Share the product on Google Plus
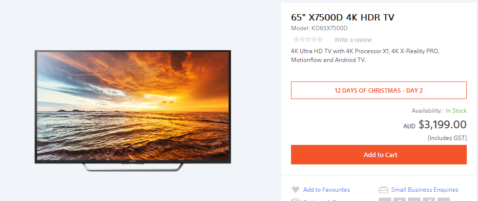This screenshot has height=201, width=478. (443, 200)
